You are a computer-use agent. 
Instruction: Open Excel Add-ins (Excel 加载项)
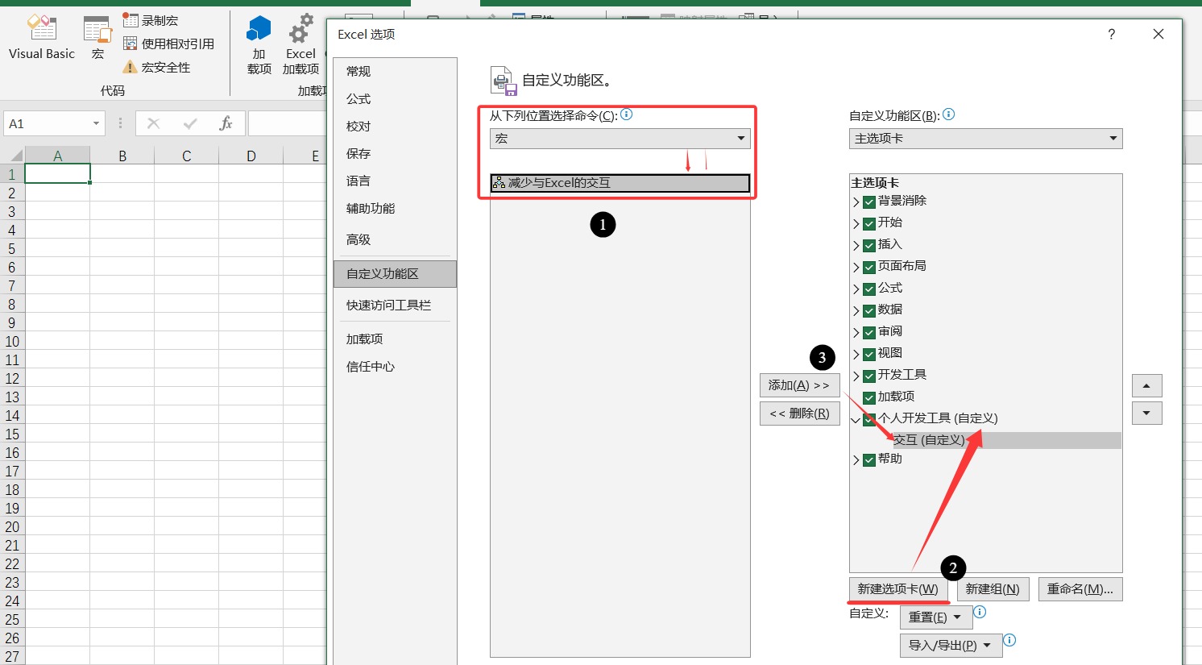click(x=300, y=45)
